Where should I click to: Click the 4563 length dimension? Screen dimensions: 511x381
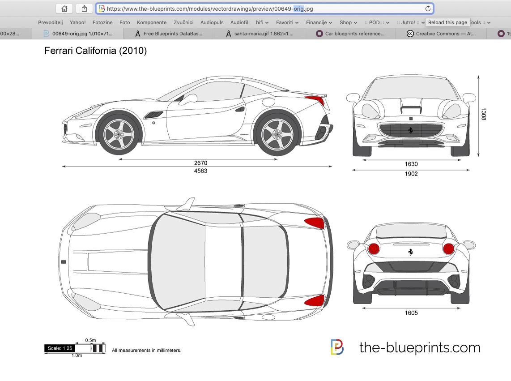(201, 171)
